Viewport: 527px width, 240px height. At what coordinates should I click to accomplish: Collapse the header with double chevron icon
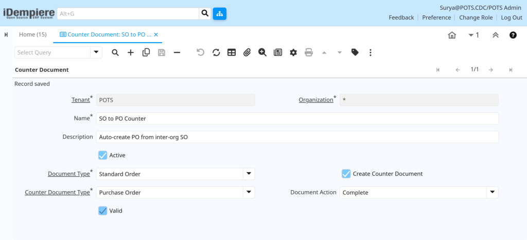[496, 35]
